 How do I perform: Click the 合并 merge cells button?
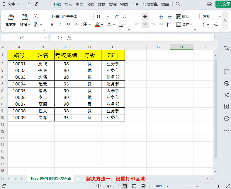click(184, 25)
